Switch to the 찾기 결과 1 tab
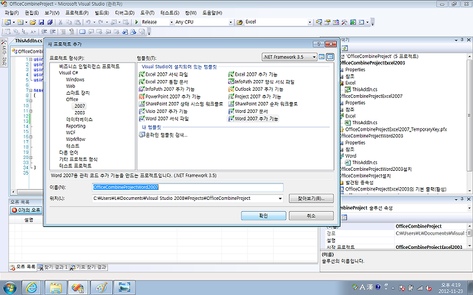The image size is (473, 295). click(x=53, y=267)
